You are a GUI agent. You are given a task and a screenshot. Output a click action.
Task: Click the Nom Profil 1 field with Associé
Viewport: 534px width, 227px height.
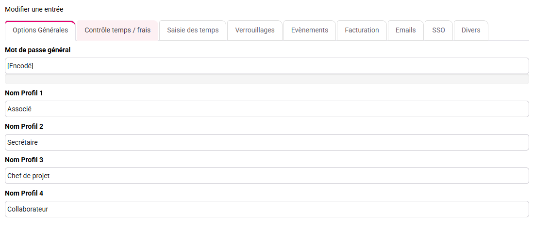click(267, 109)
